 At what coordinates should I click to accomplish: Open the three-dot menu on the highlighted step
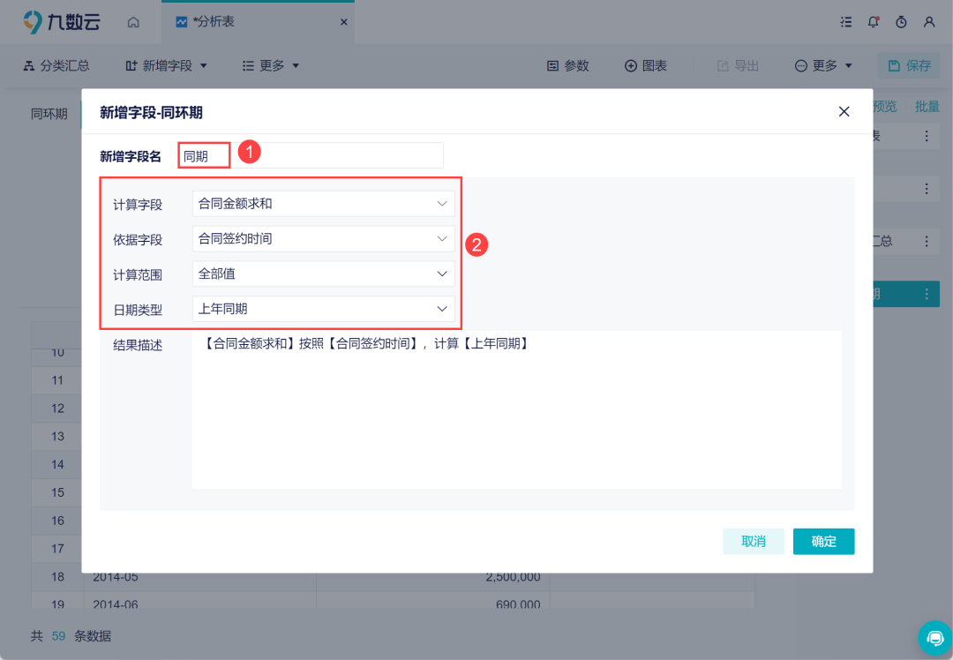coord(927,294)
